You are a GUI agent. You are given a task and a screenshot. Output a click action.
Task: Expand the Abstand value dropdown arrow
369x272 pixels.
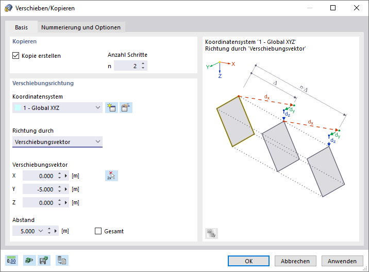click(x=41, y=231)
